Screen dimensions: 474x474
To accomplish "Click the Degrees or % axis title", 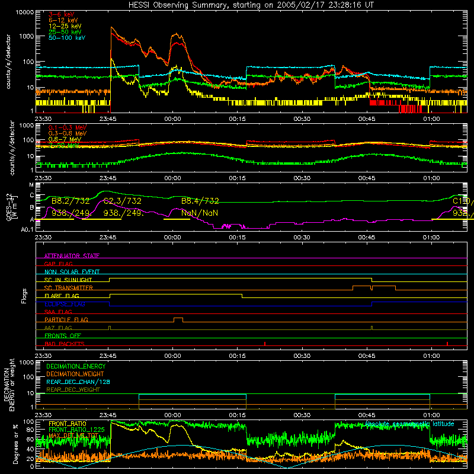I will (x=15, y=444).
